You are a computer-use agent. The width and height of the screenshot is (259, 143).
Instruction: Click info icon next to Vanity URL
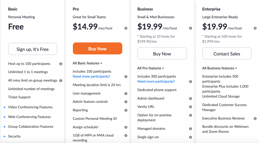[x=190, y=107]
